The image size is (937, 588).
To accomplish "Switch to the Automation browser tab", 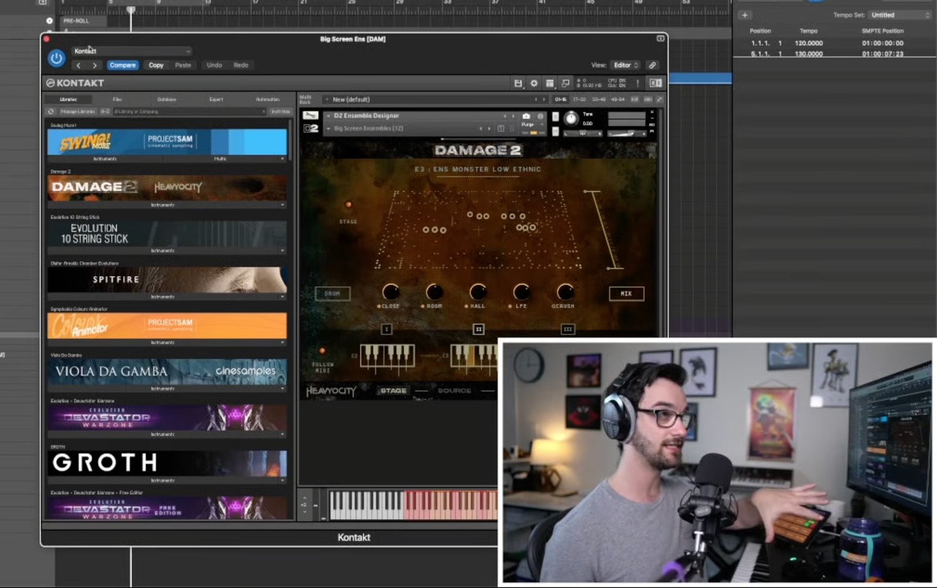I will click(267, 99).
